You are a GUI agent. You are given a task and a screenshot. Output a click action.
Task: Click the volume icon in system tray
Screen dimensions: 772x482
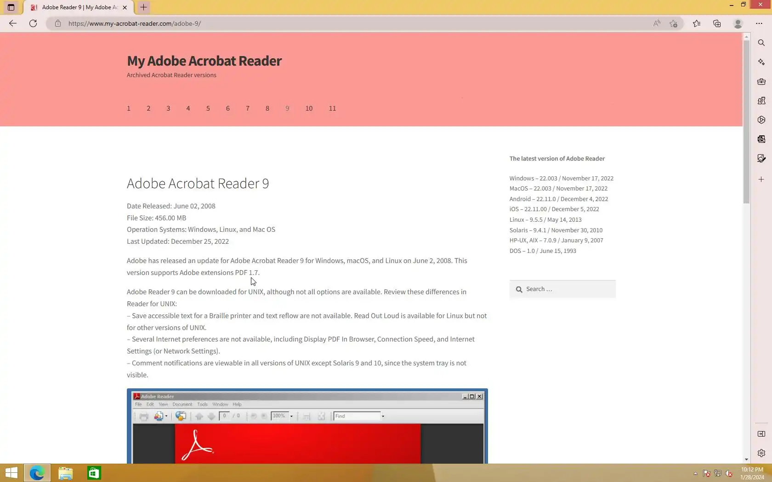click(729, 473)
